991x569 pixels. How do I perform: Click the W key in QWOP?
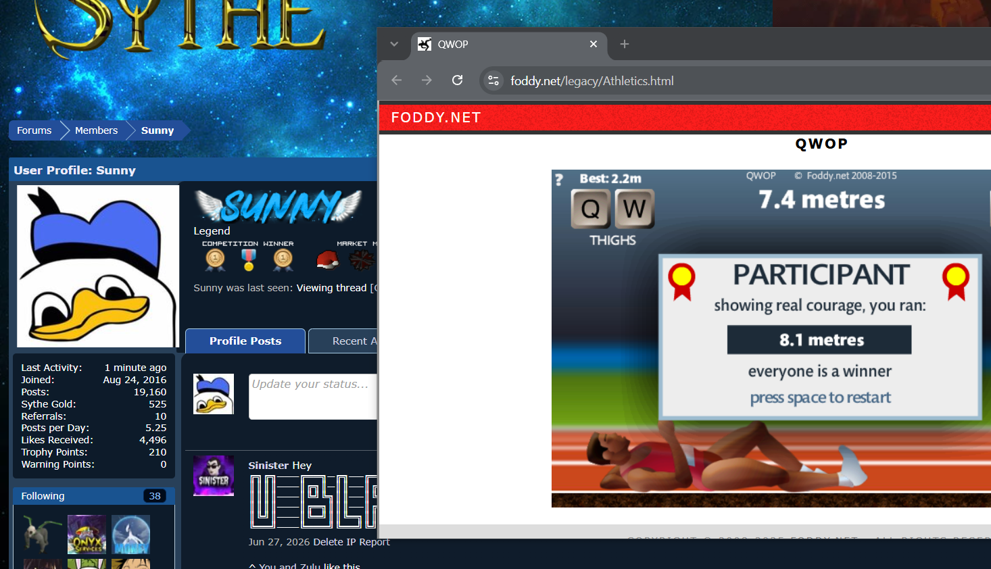coord(634,209)
